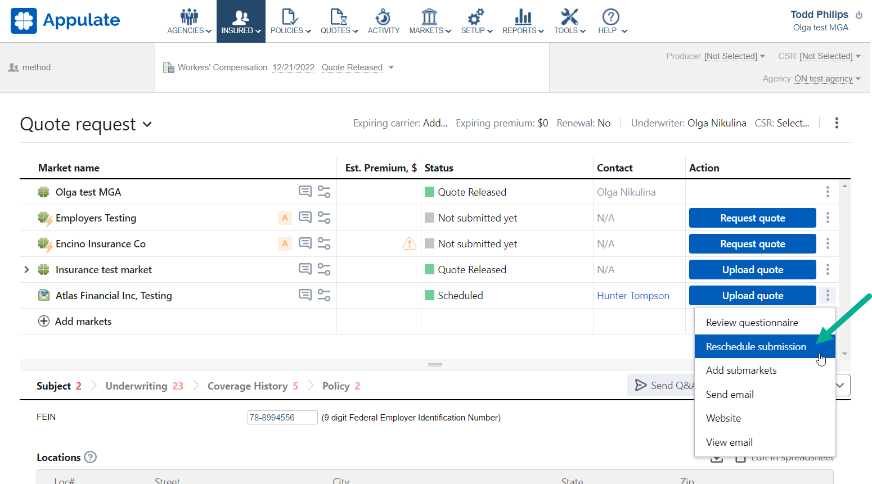Open the Reports menu
This screenshot has width=872, height=484.
point(523,21)
